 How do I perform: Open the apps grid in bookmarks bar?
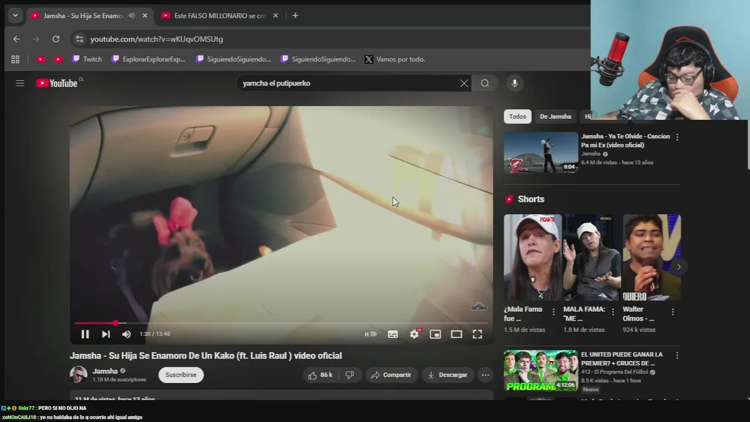[15, 59]
